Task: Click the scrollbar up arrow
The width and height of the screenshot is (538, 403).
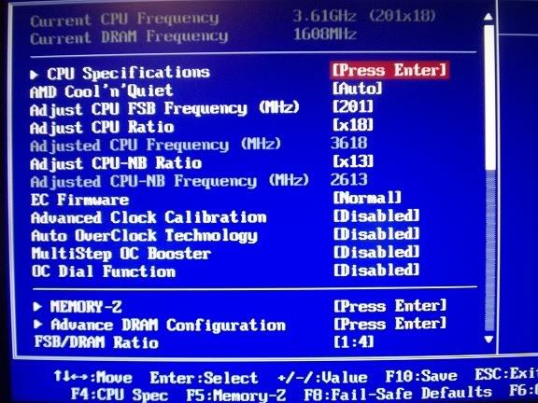Action: 488,17
